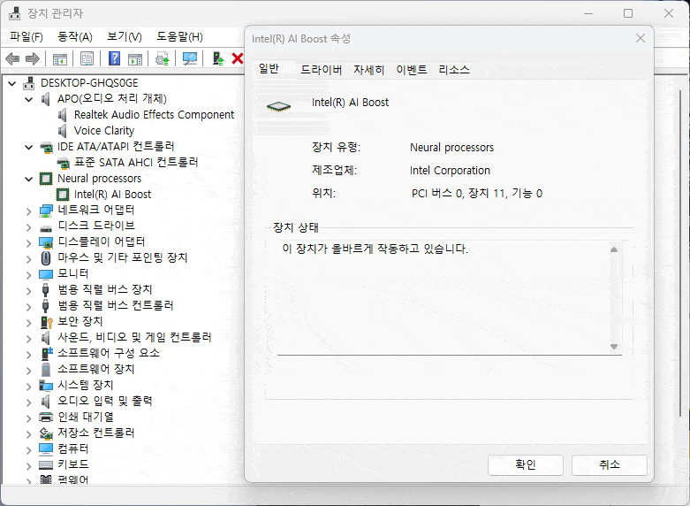
Task: Maximize the 장치 관리자 window
Action: point(628,13)
